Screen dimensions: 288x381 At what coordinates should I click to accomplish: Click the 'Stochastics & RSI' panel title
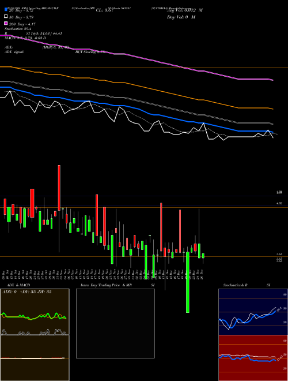point(247,285)
